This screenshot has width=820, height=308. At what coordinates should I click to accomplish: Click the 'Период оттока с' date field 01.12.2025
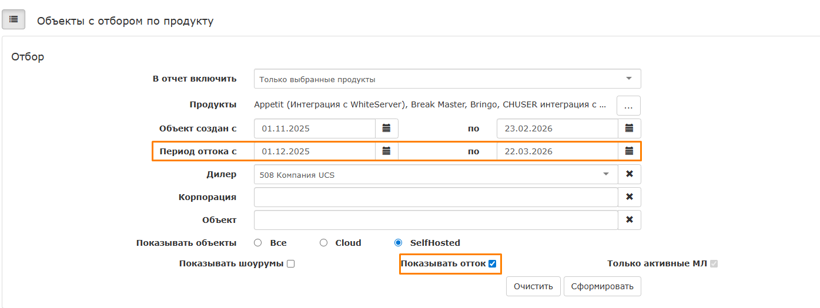314,151
